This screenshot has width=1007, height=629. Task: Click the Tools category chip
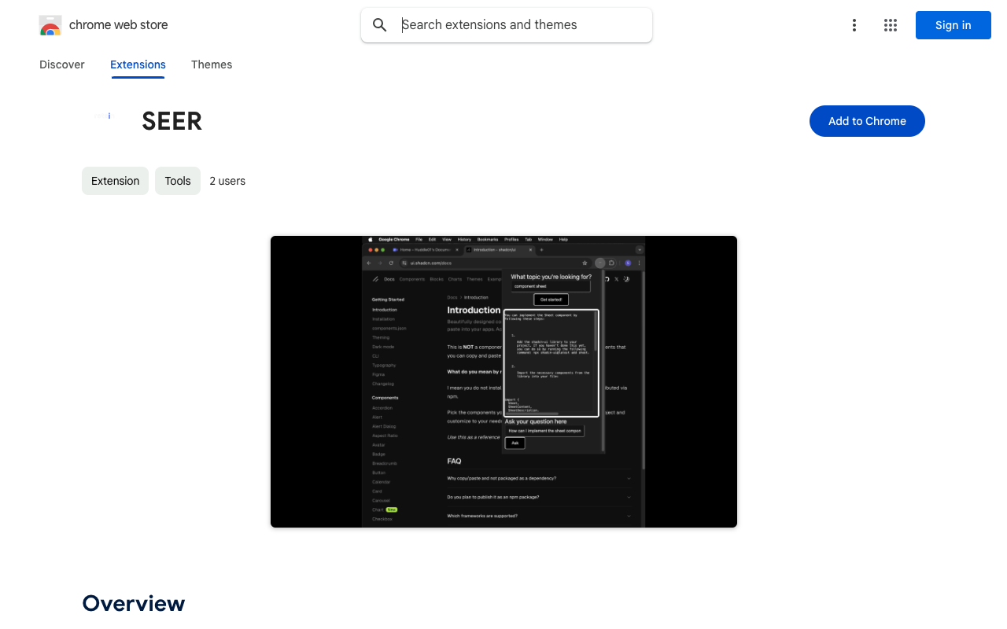click(x=178, y=181)
